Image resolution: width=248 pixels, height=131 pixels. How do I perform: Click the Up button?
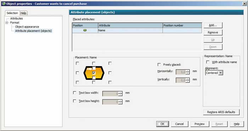tap(213, 40)
